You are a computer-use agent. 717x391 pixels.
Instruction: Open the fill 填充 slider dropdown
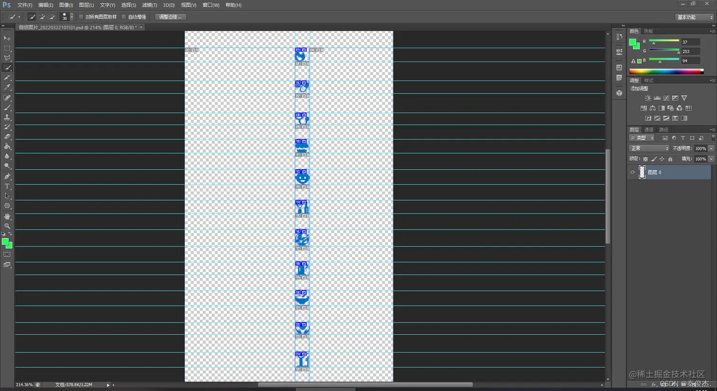point(711,159)
